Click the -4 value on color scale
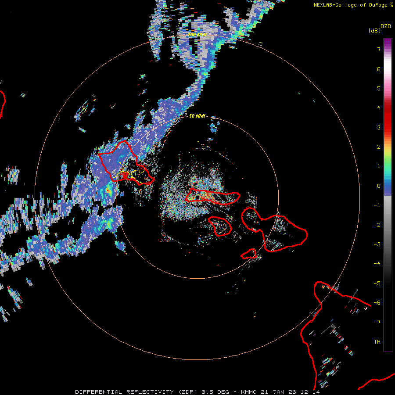Image resolution: width=395 pixels, height=395 pixels. coord(377,264)
